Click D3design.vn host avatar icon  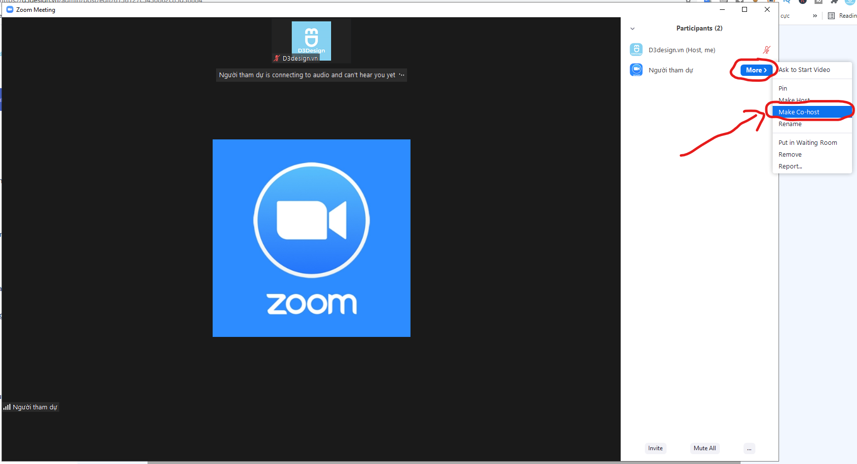tap(636, 50)
